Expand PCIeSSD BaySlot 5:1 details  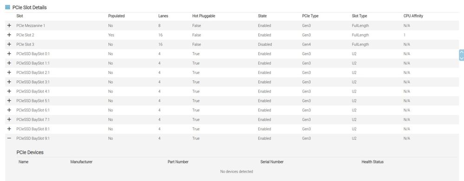[9, 101]
